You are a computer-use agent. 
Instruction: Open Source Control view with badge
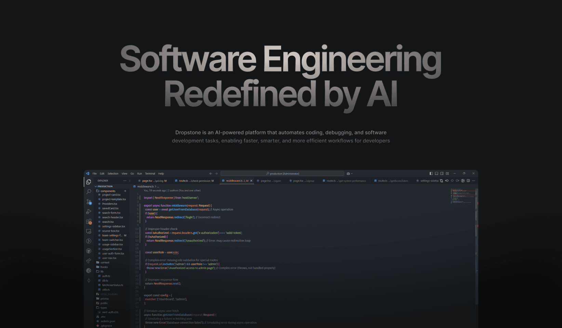coord(89,202)
